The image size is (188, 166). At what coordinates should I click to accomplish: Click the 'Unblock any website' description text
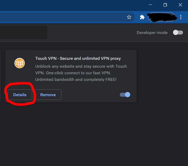81,73
